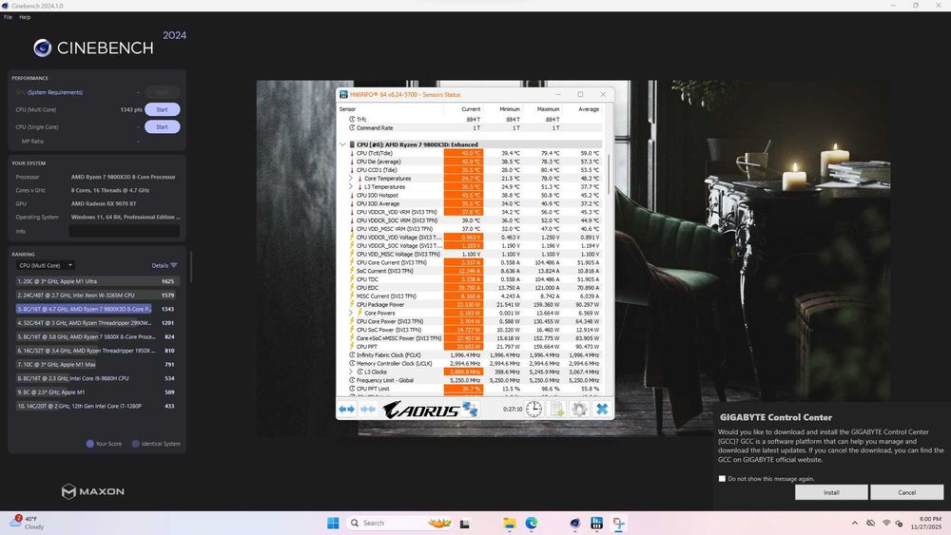Image resolution: width=951 pixels, height=535 pixels.
Task: Click the Maxon logo at the sidebar bottom
Action: (93, 491)
